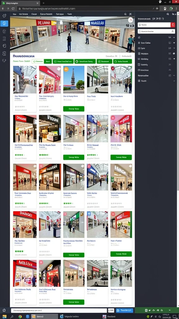Click the red button beside right panel search field
Viewport: 179px width, 319px height.
[173, 25]
